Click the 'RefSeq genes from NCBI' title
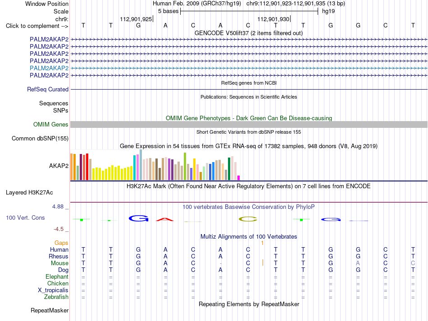Screen dimensions: 428x321 [x=249, y=83]
